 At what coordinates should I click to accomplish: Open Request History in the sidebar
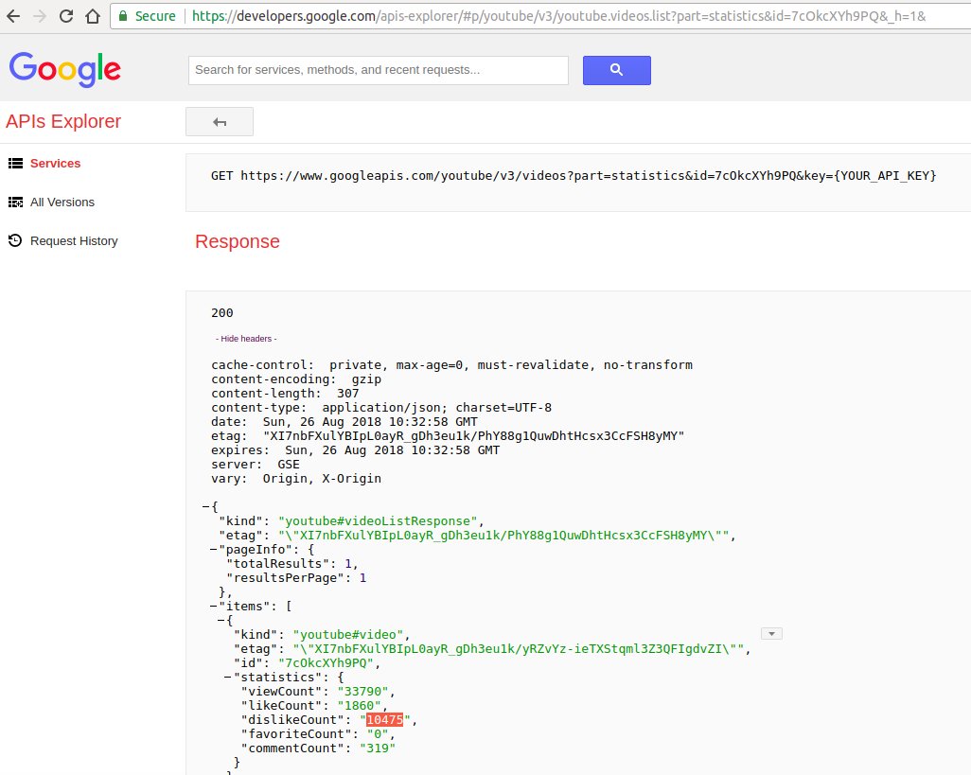coord(74,240)
